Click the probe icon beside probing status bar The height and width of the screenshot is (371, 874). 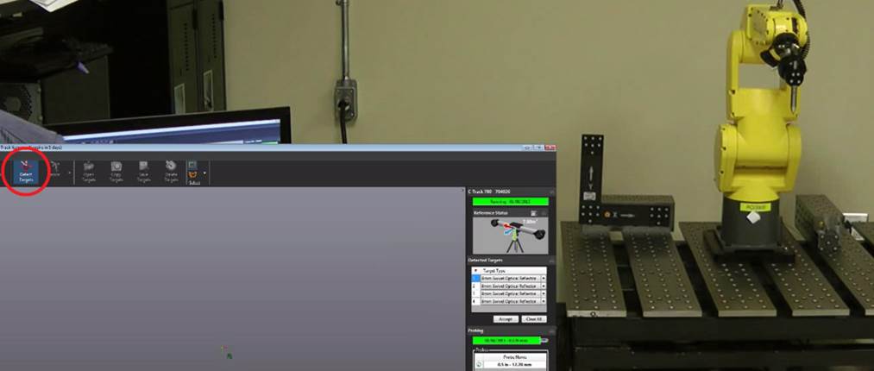[544, 340]
